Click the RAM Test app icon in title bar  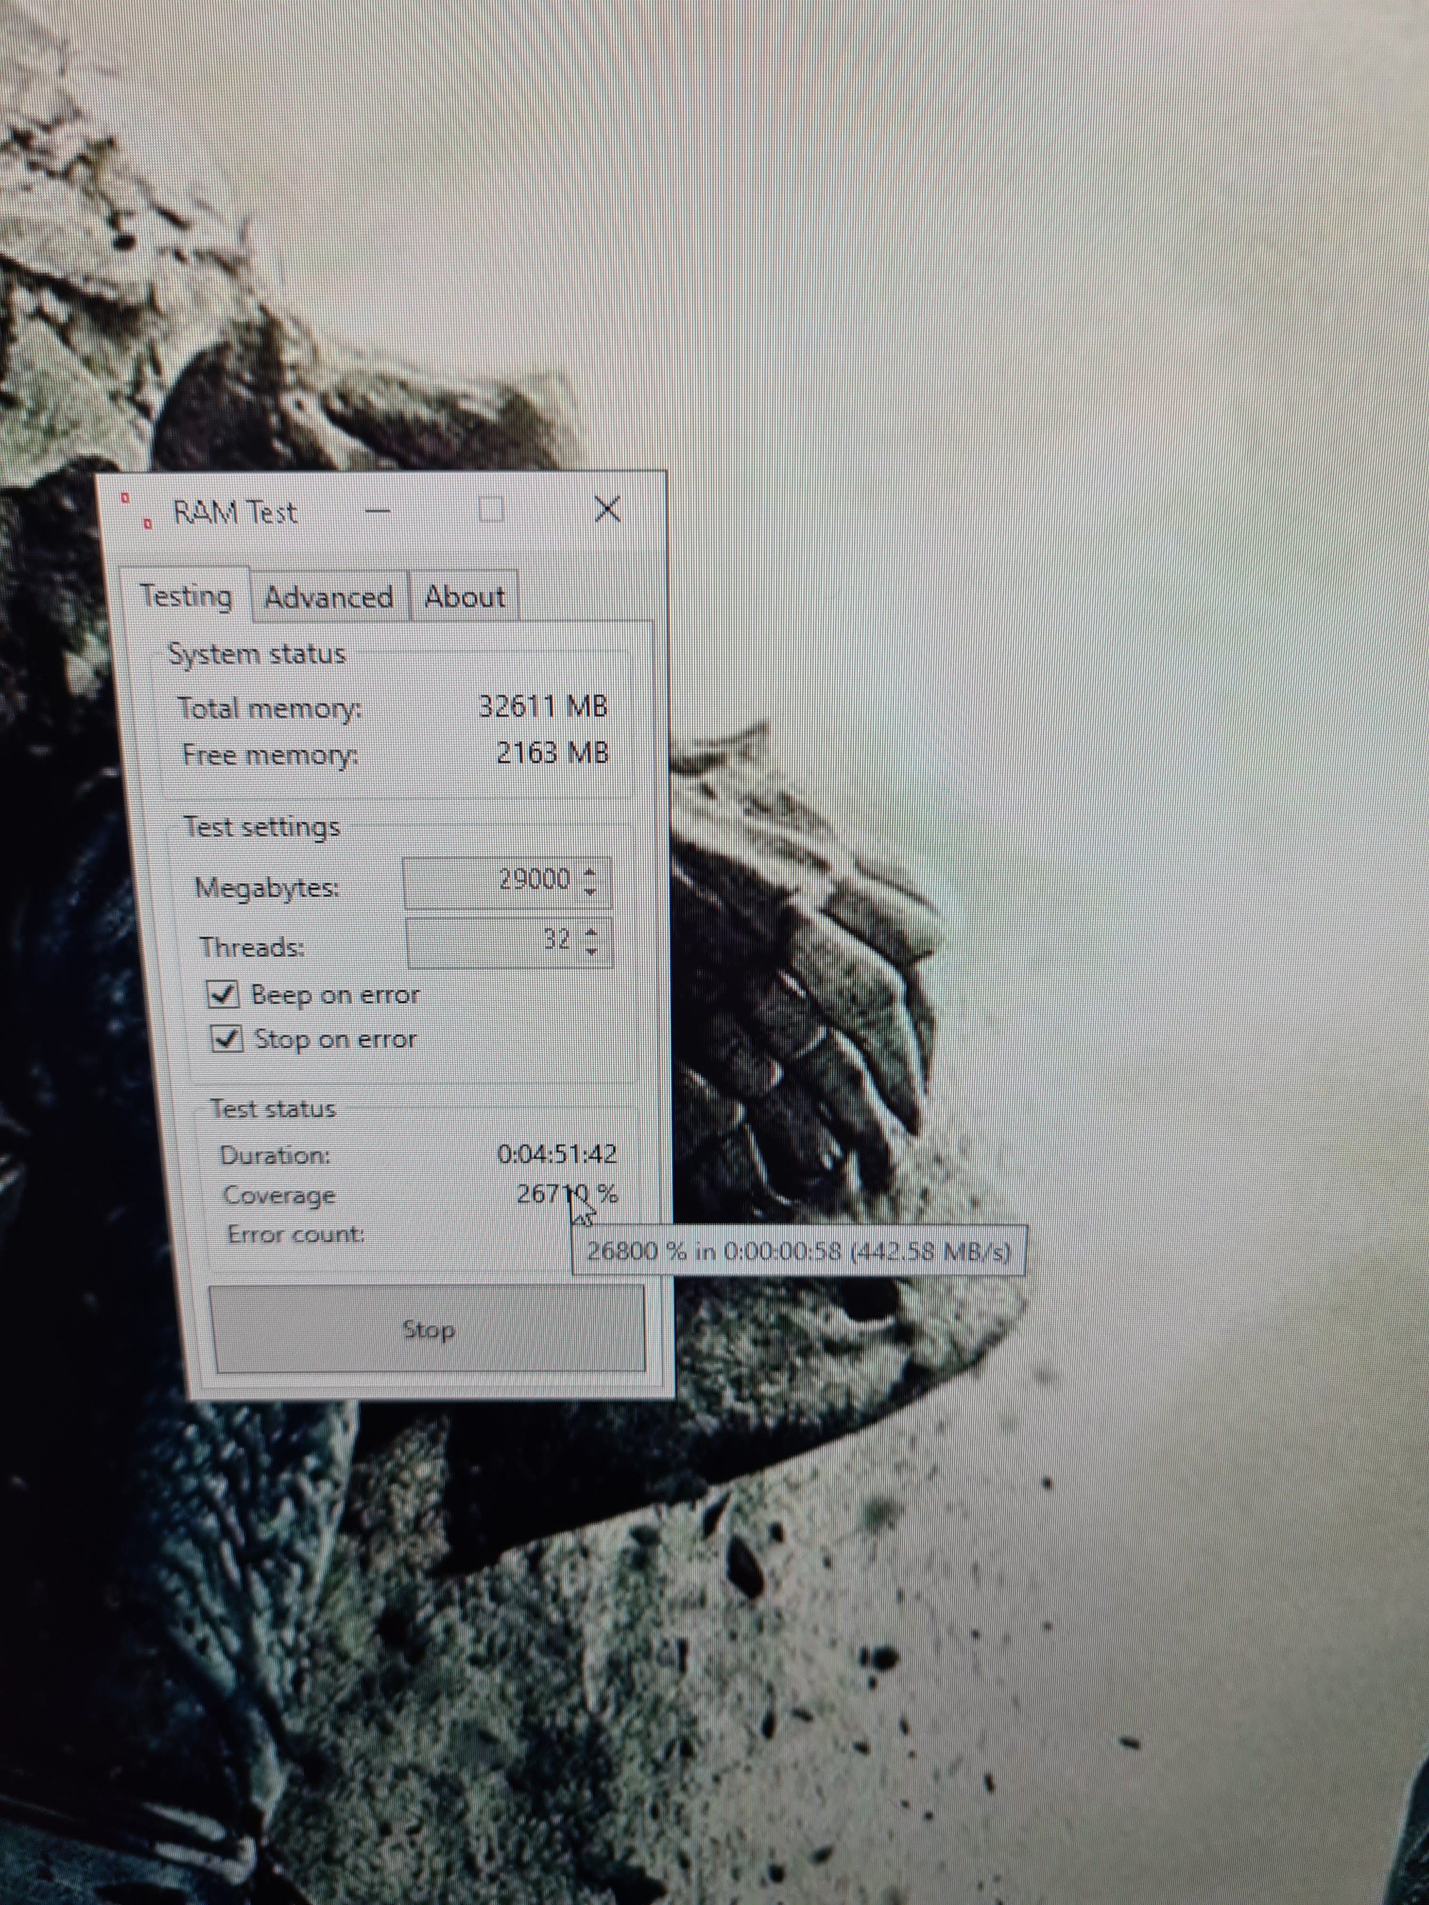[x=137, y=511]
